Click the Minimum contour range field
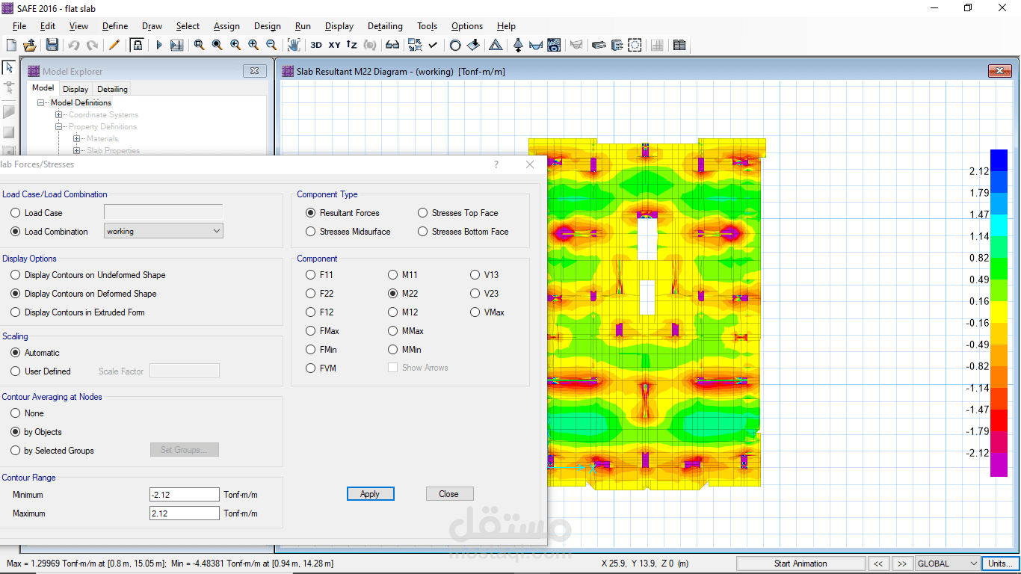1021x574 pixels. click(x=184, y=495)
